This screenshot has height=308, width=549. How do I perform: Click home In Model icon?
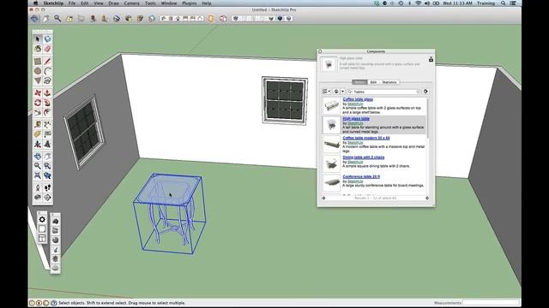click(336, 92)
